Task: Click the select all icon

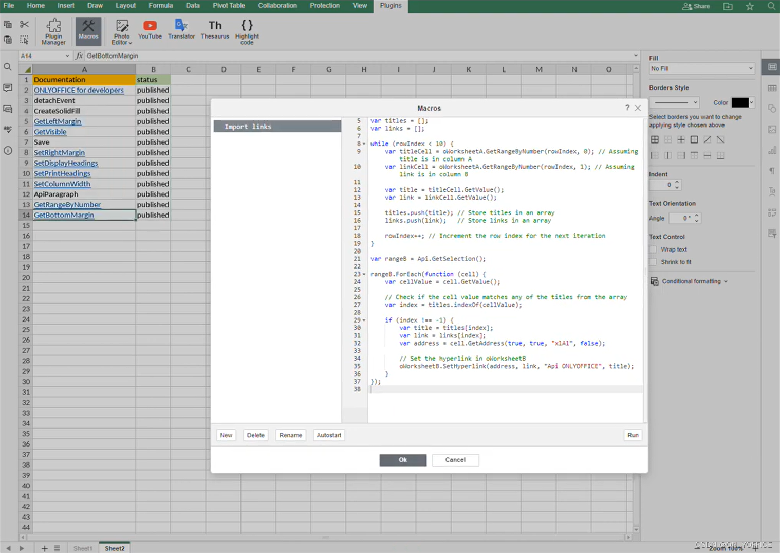Action: [24, 40]
